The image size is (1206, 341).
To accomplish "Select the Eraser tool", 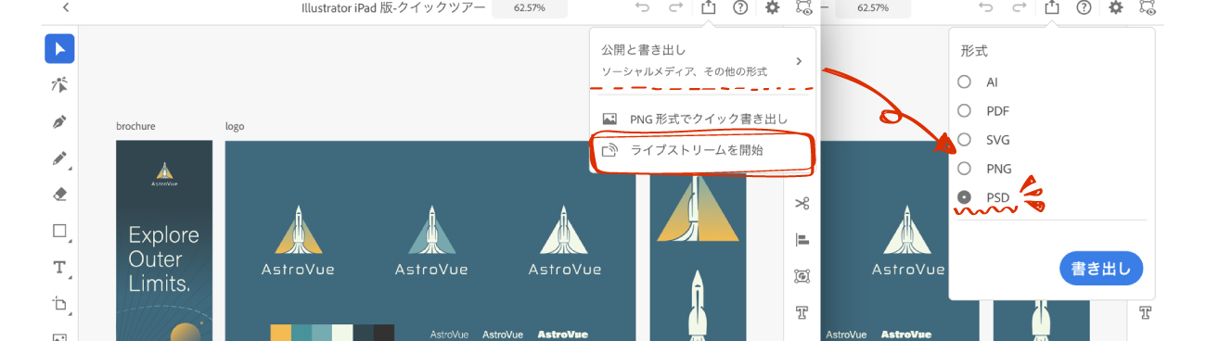I will [59, 195].
